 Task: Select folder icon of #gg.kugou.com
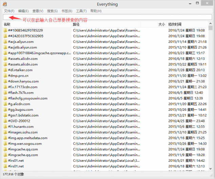pos(5,110)
